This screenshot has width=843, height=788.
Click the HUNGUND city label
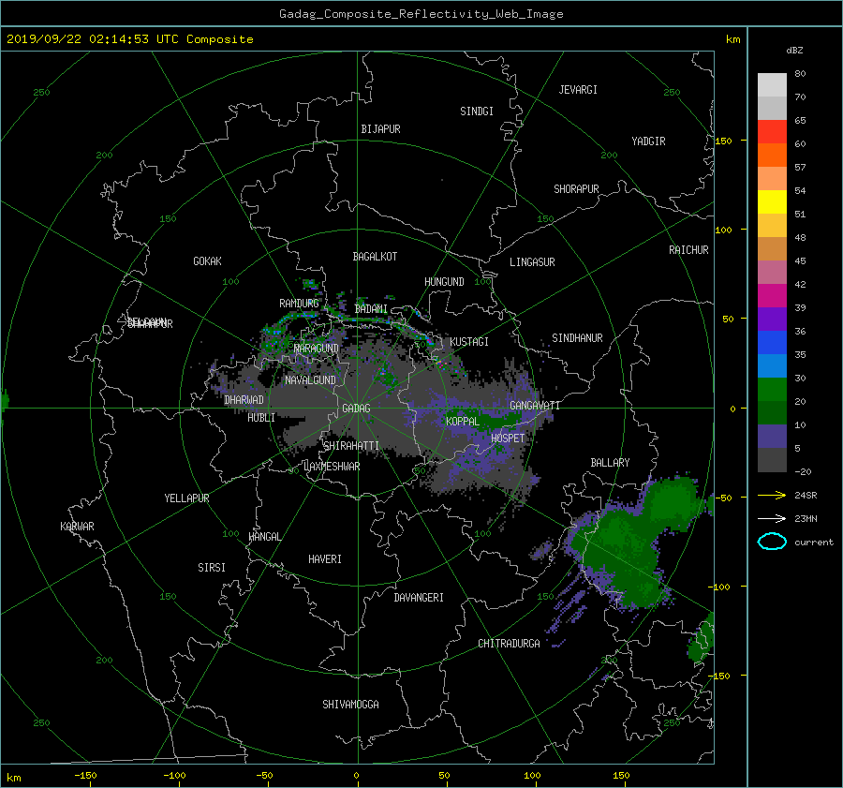point(444,282)
